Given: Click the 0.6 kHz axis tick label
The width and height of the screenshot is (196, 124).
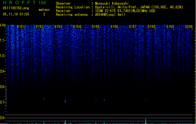Looking at the screenshot, I should 2,118.
